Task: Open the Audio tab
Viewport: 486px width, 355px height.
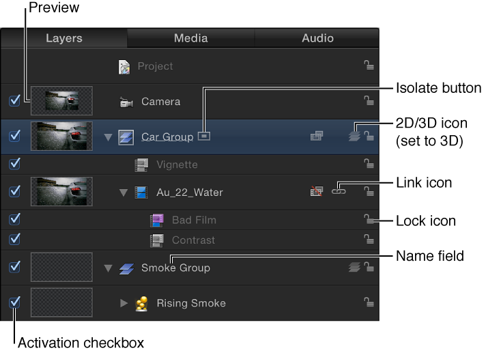Action: pyautogui.click(x=317, y=38)
